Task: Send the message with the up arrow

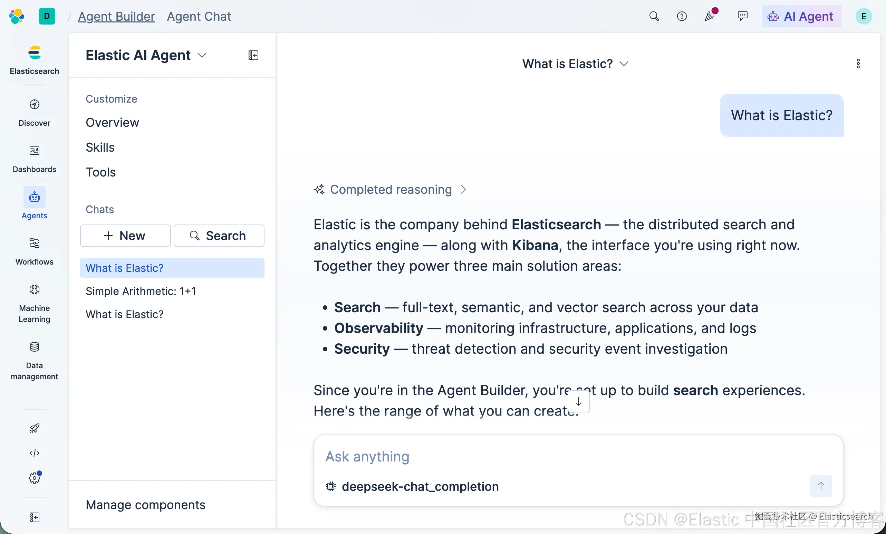Action: (821, 486)
